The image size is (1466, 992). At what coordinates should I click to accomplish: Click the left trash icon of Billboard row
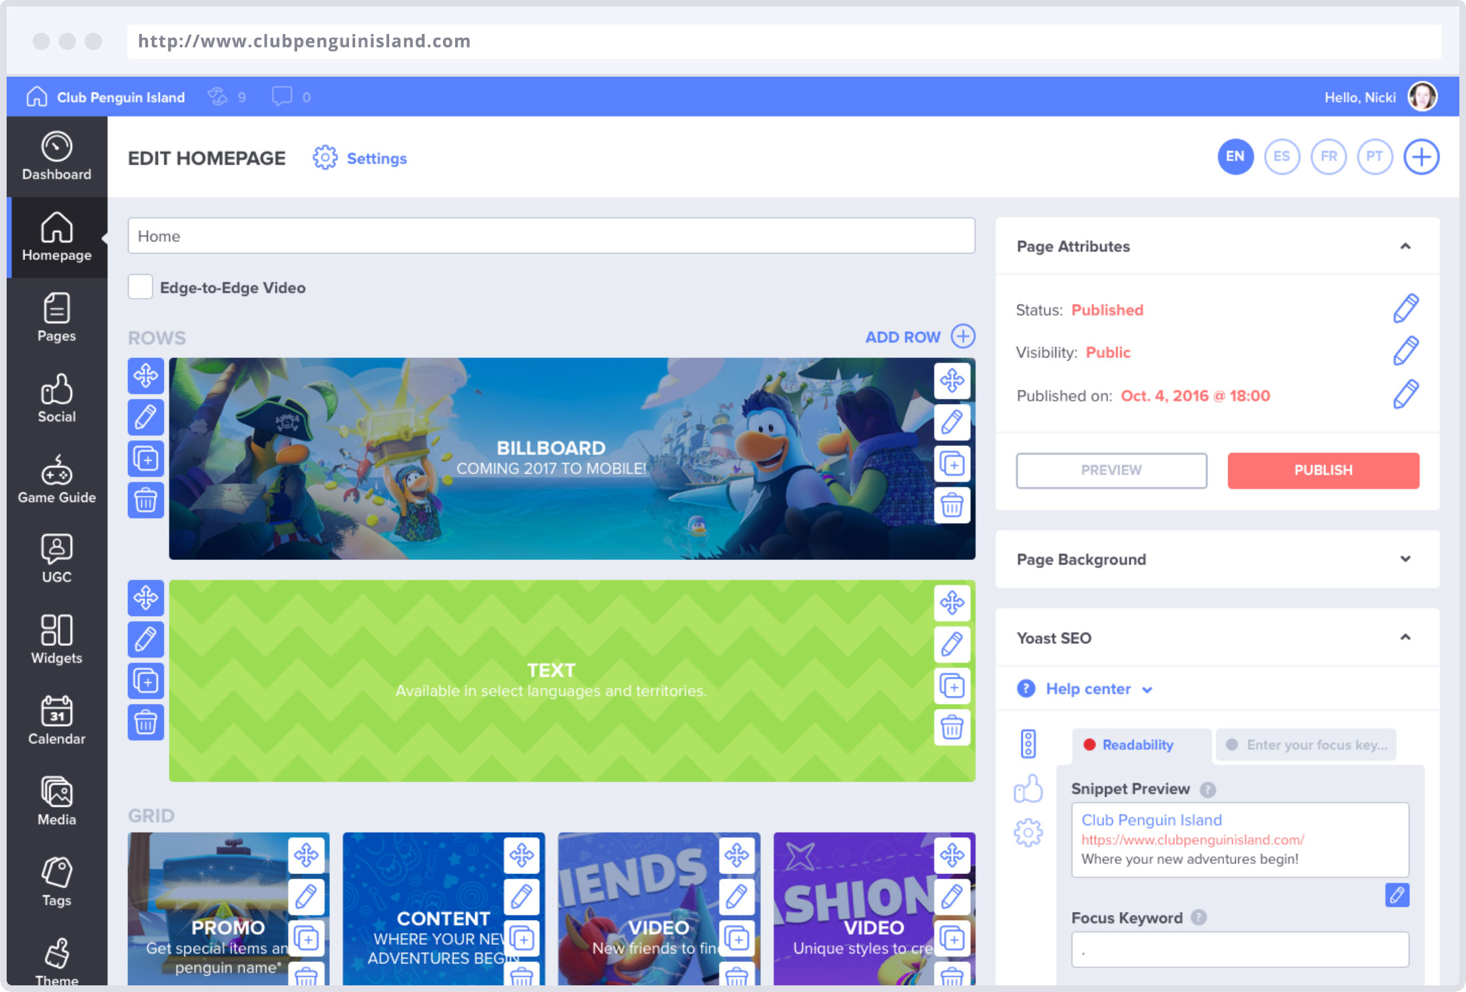(146, 500)
